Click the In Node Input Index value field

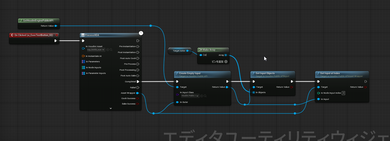343,93
